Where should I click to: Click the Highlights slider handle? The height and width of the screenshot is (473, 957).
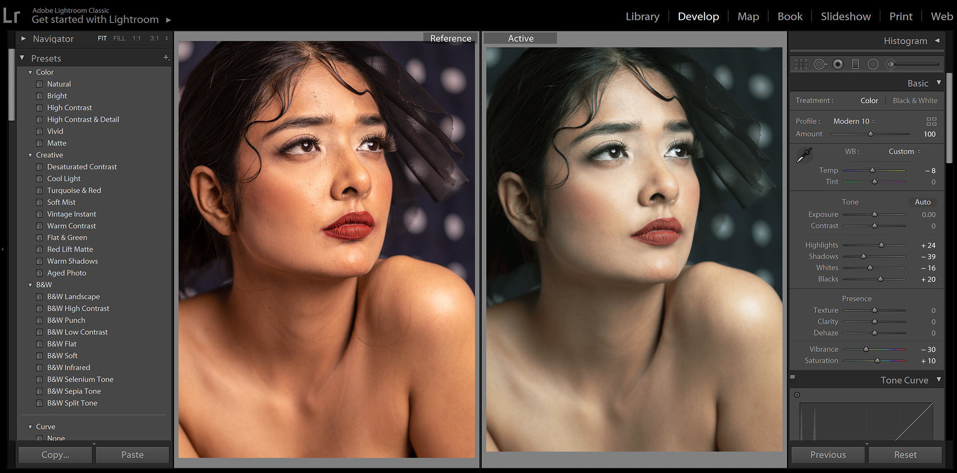coord(881,245)
